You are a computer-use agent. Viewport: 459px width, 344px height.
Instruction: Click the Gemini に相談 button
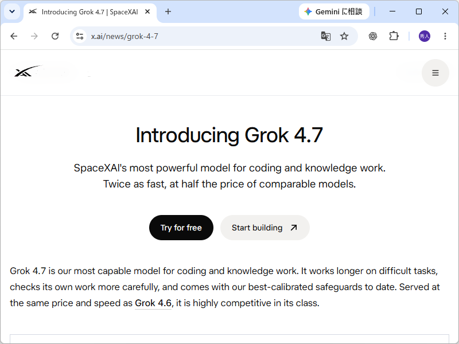point(334,11)
